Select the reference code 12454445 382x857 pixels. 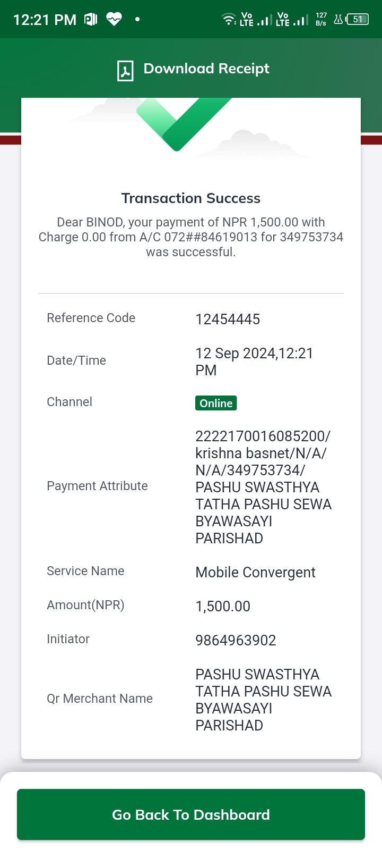point(228,320)
